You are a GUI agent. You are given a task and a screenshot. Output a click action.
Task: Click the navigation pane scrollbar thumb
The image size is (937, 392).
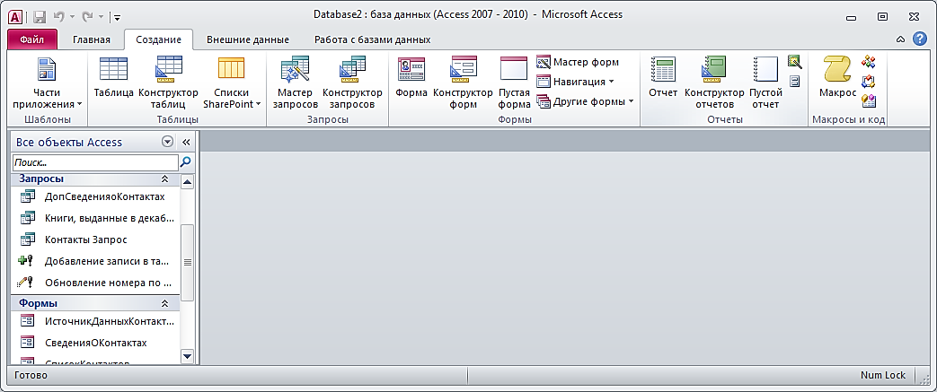187,263
